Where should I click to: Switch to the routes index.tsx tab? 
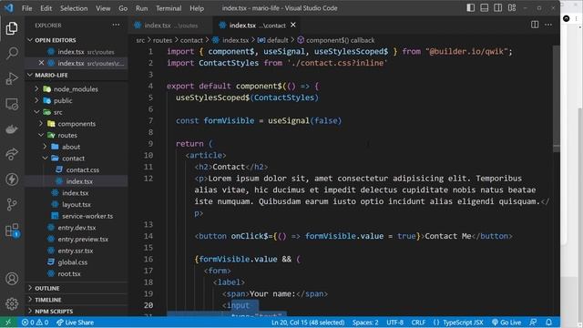click(x=170, y=26)
